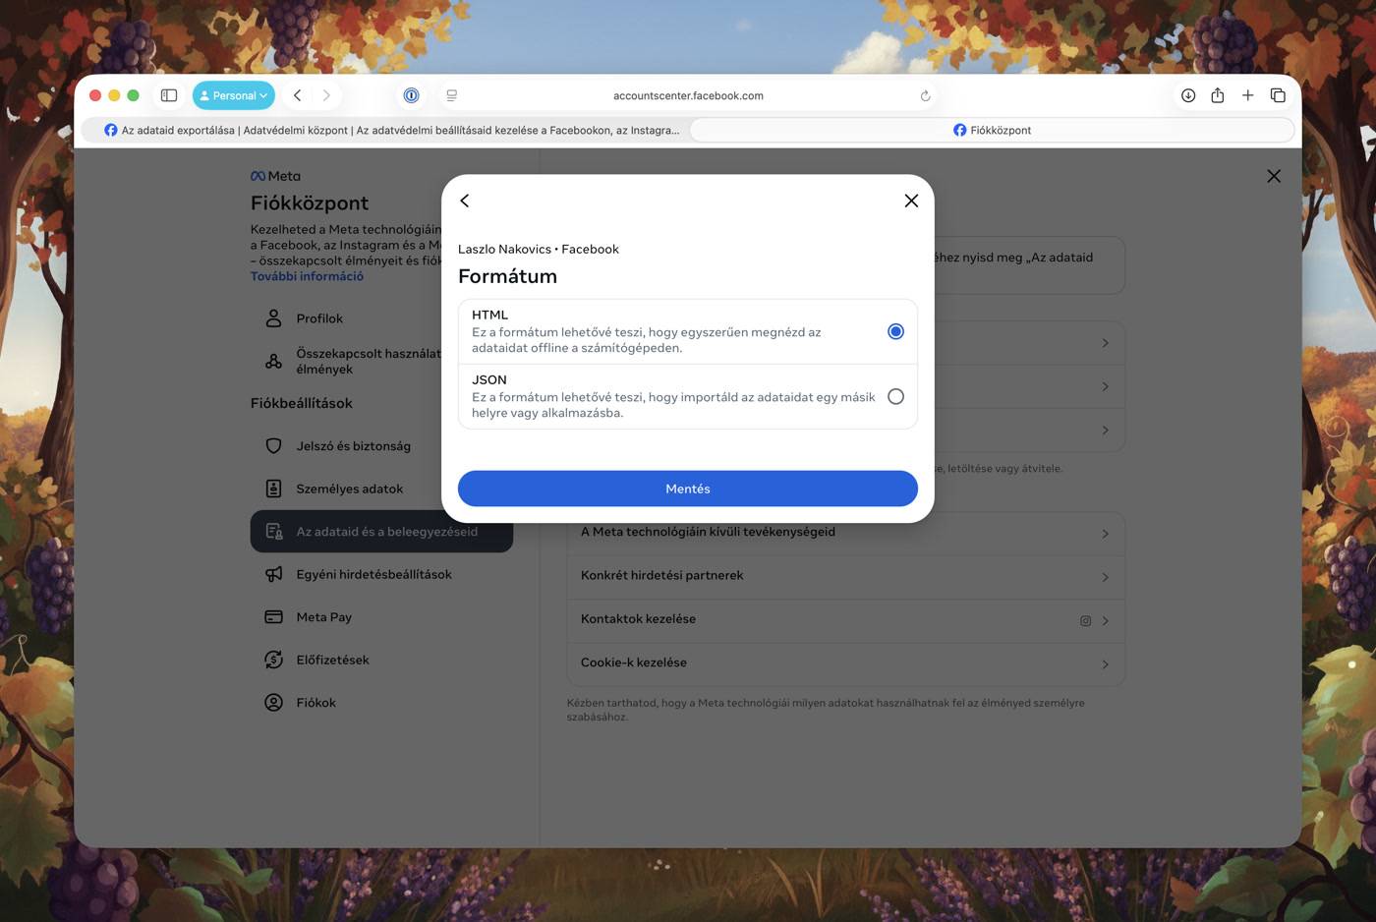Click the Meta Pay card icon

coord(274,617)
